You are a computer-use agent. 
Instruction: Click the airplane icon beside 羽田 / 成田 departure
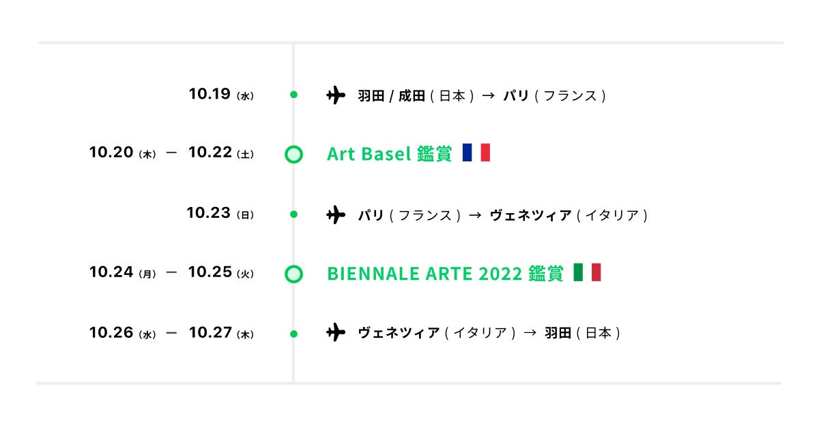(336, 95)
